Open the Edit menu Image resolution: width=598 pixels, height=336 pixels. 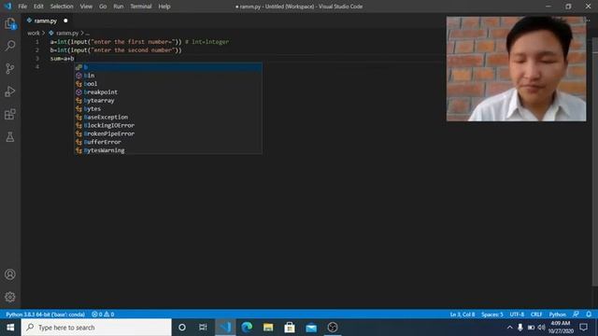[x=38, y=7]
